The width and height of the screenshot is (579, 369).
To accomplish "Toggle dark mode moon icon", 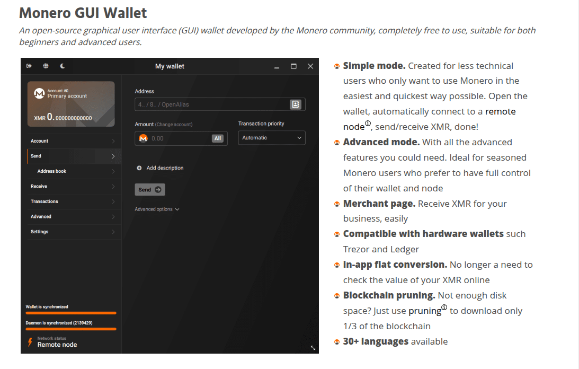I will tap(63, 66).
